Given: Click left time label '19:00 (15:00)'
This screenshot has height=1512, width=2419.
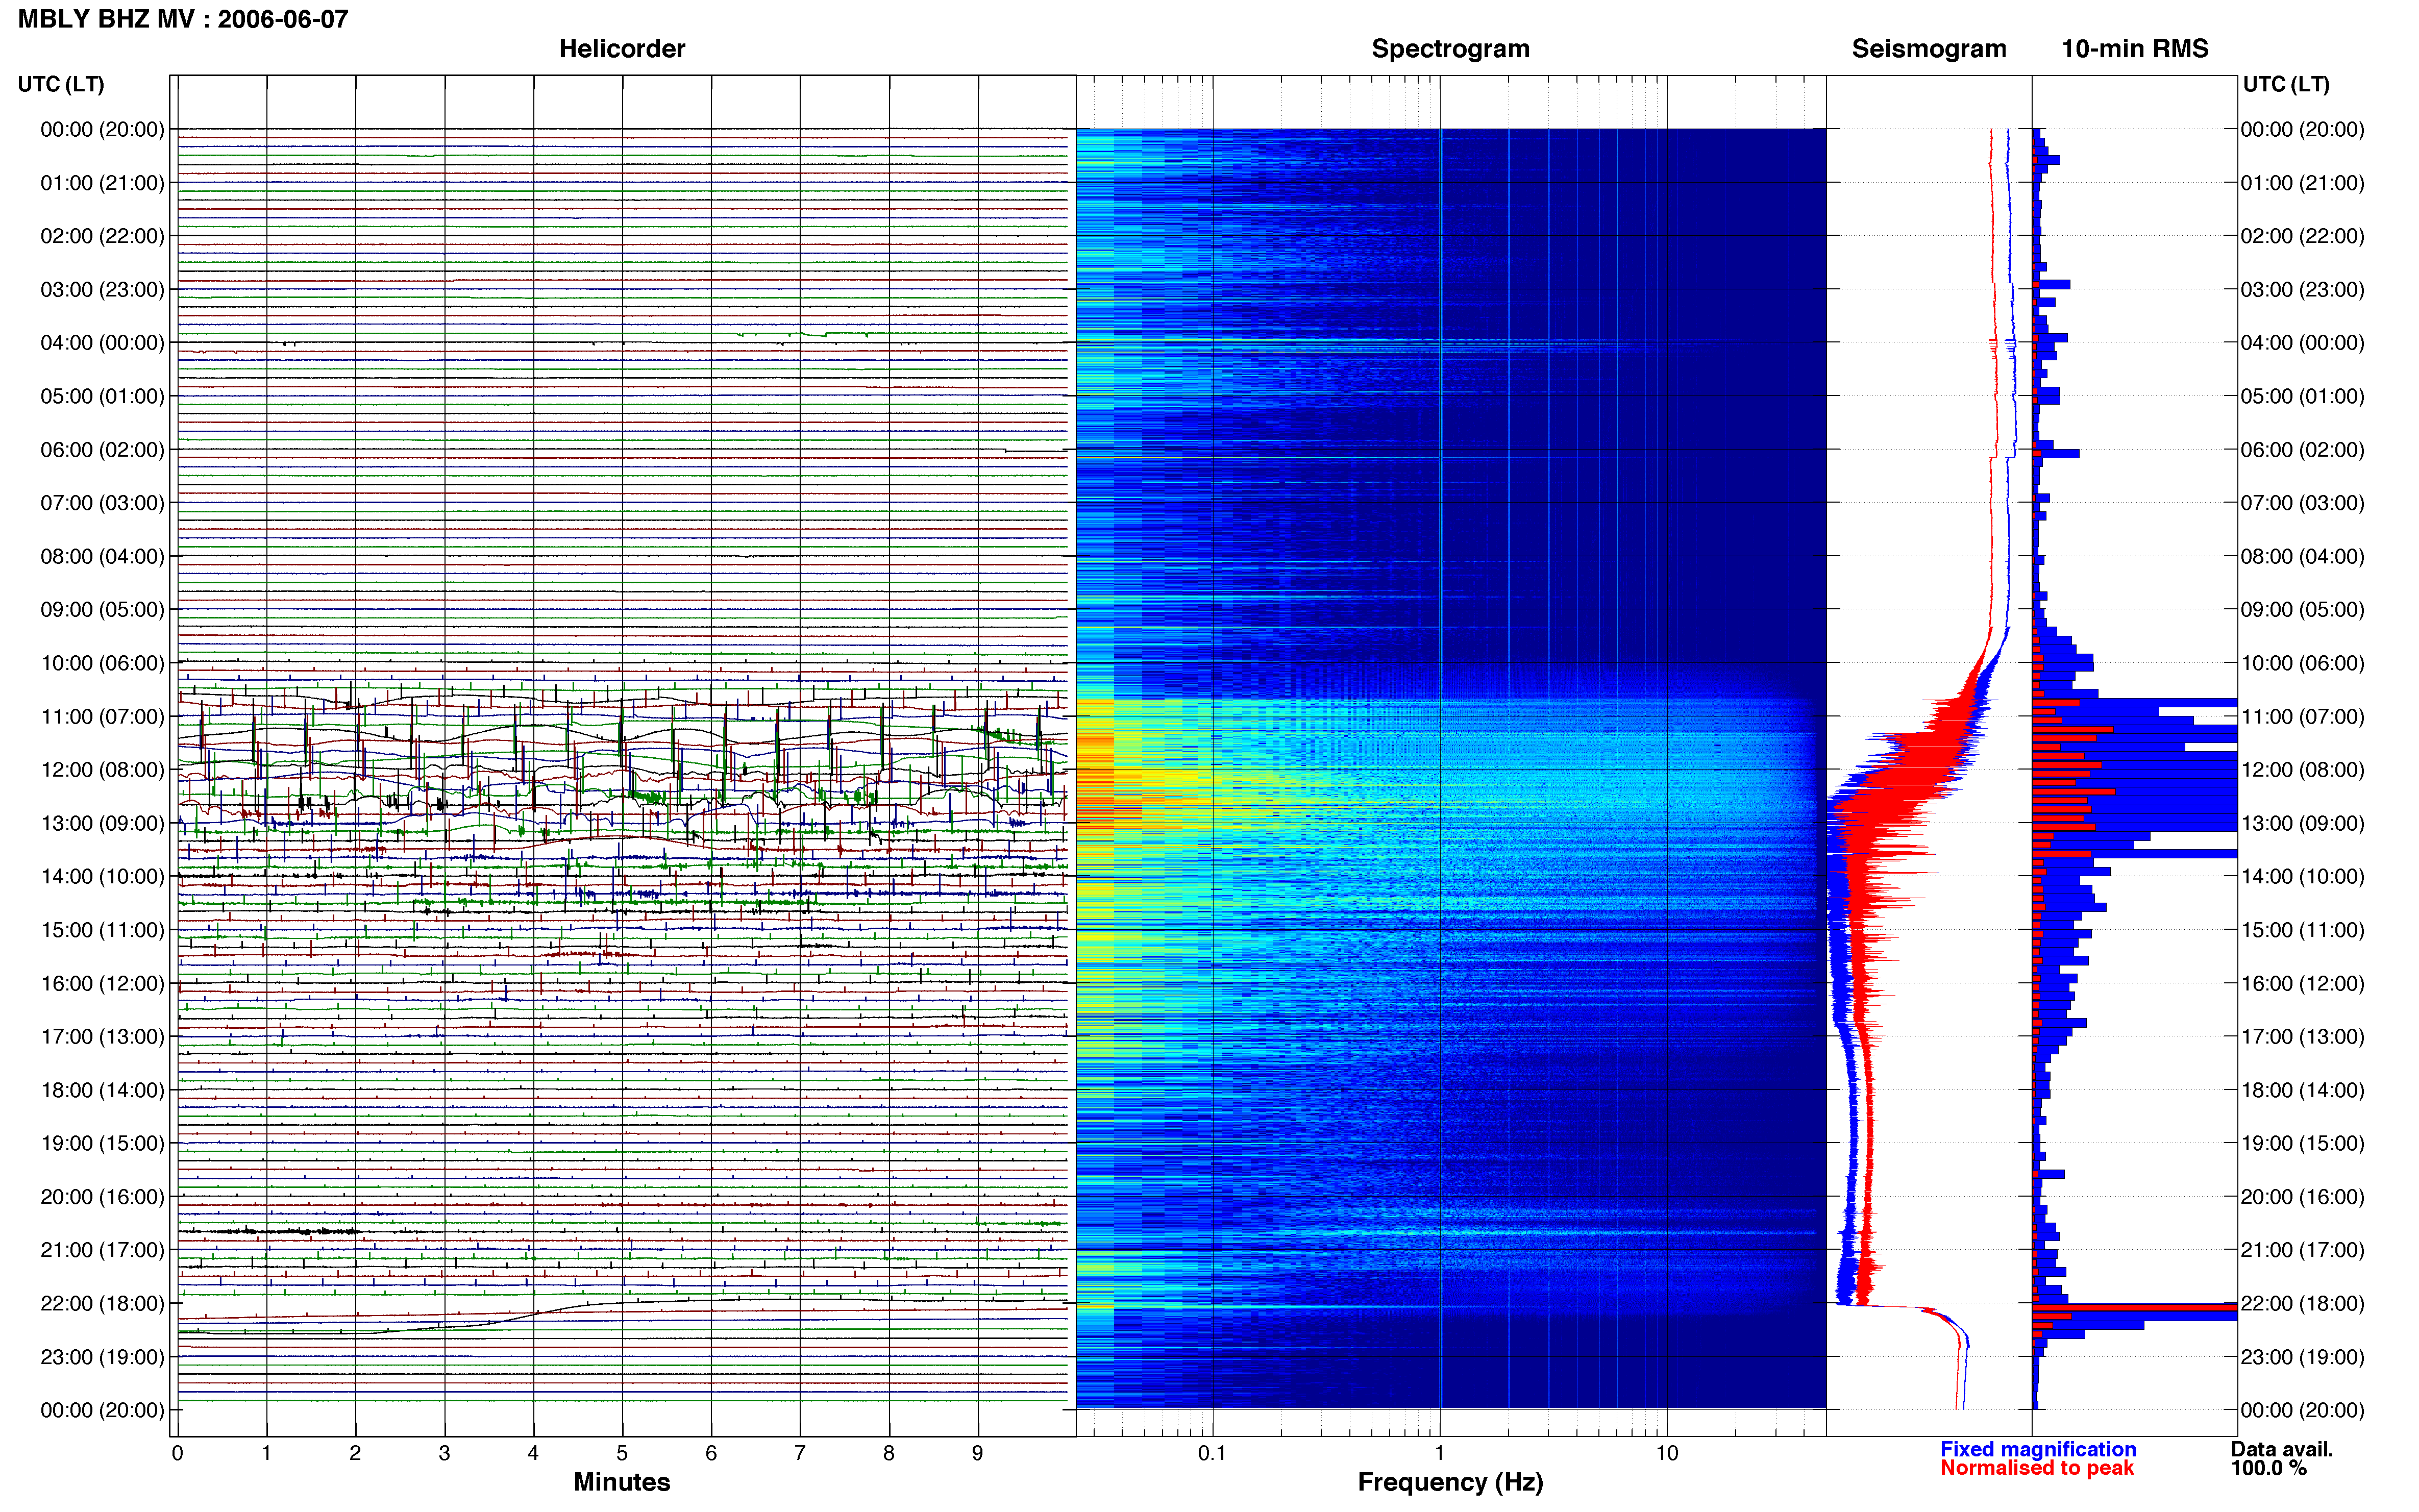Looking at the screenshot, I should pyautogui.click(x=102, y=1143).
